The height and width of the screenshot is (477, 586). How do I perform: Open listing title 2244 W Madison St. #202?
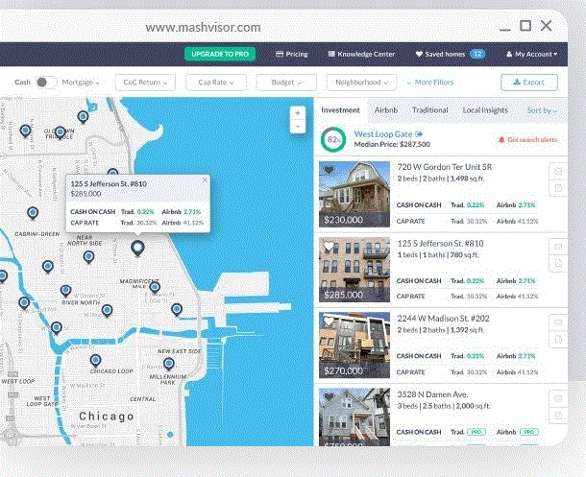coord(443,319)
